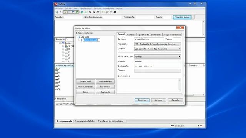The image size is (246, 138).
Task: Open the Archivo menu
Action: [59, 8]
